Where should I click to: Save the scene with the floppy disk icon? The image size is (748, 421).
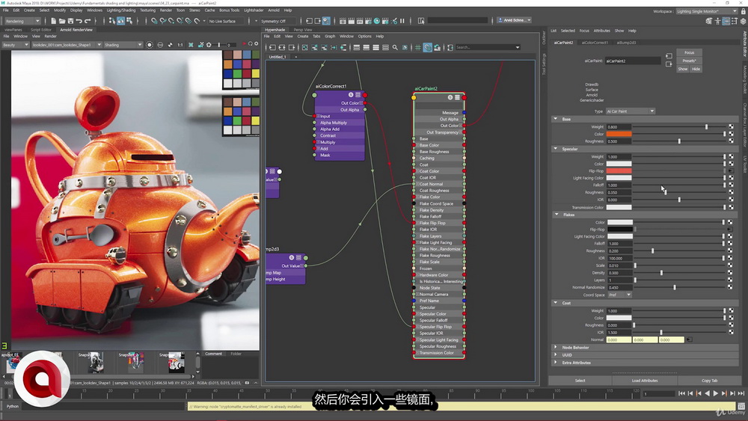tap(70, 21)
